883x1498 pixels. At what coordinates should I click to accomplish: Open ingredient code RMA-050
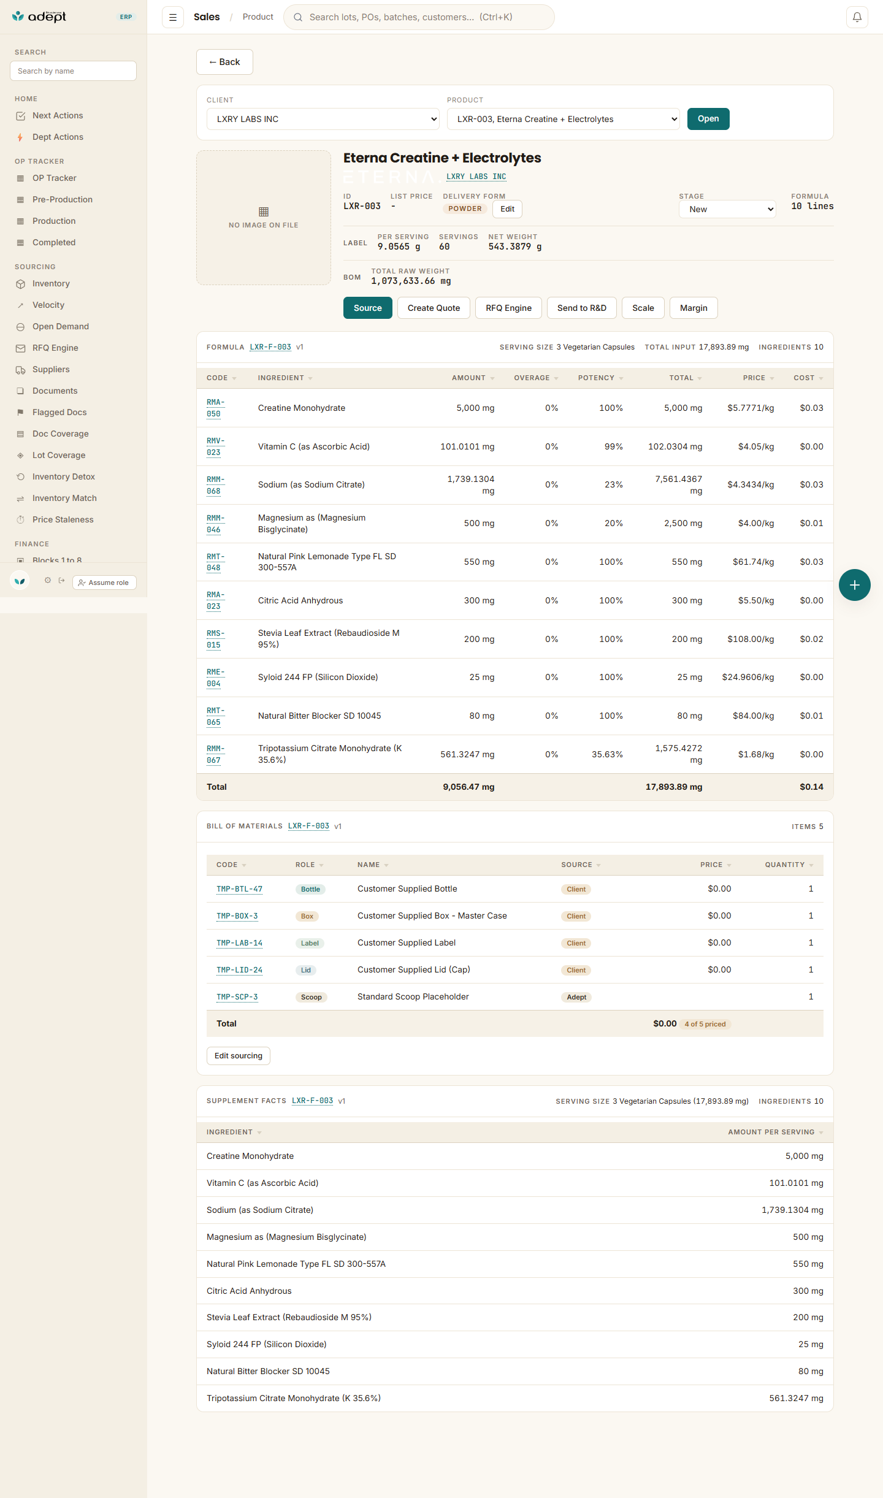(216, 408)
